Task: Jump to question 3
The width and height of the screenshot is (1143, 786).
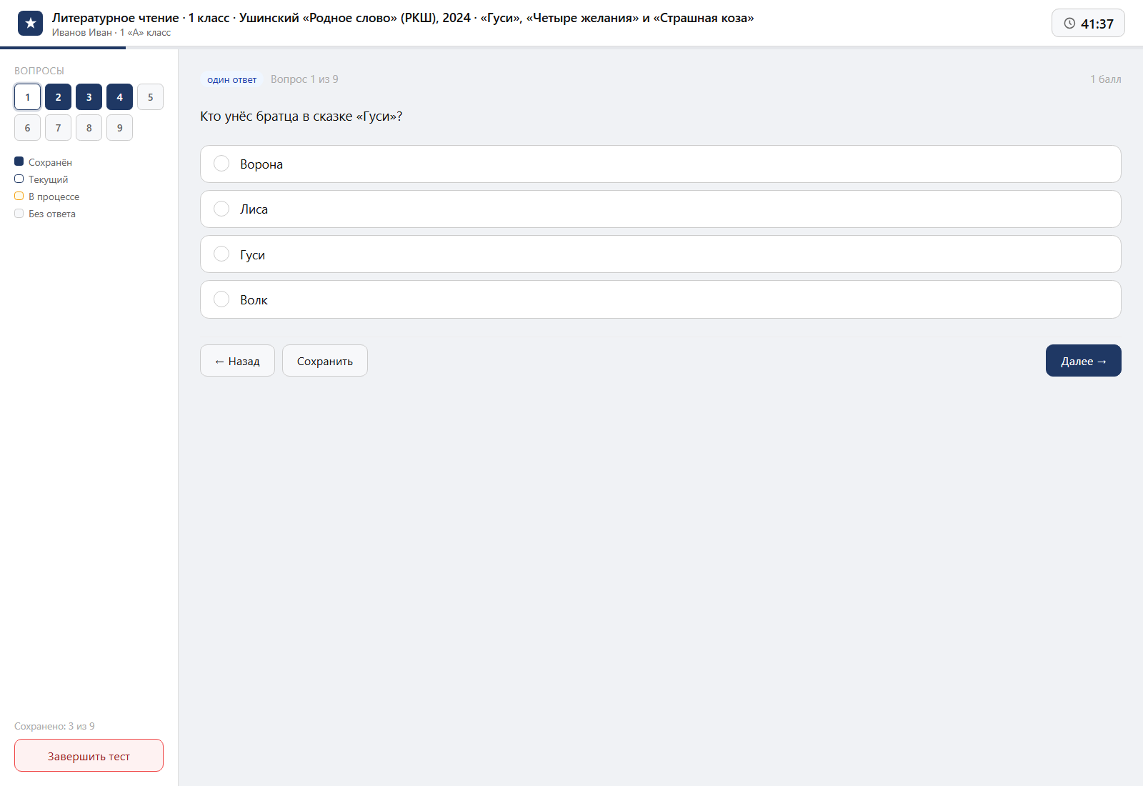Action: coord(89,97)
